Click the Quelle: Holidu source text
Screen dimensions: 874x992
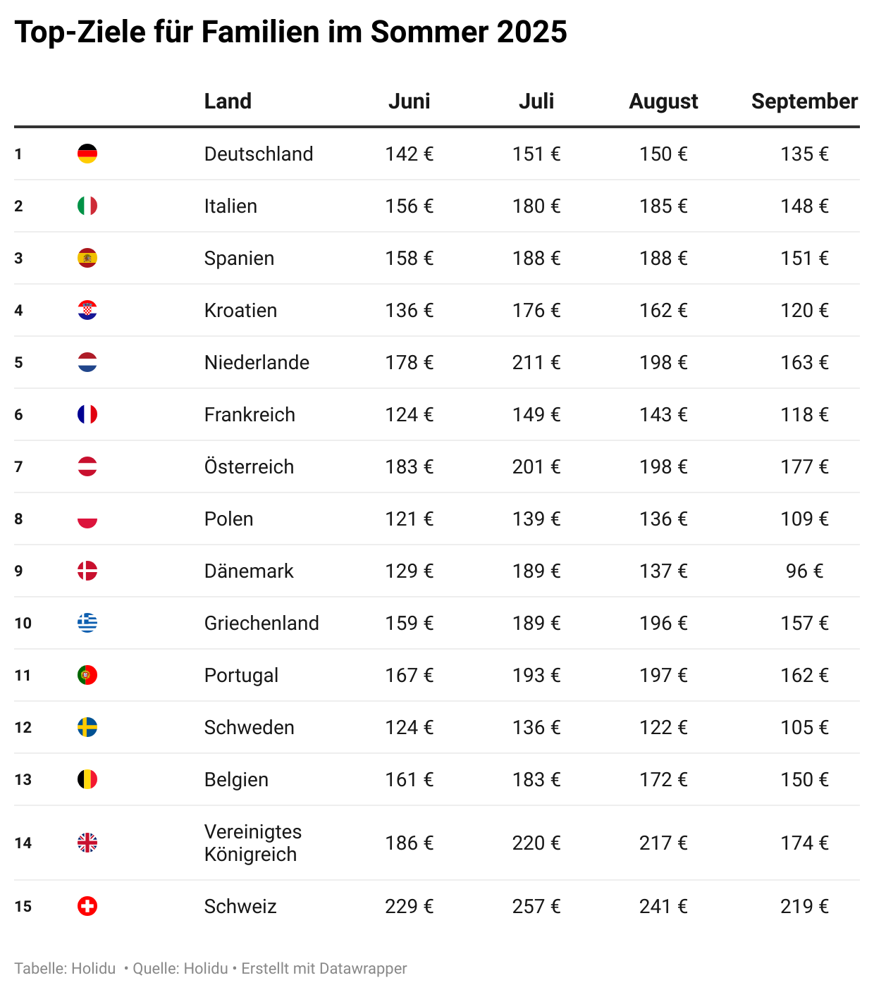click(180, 969)
